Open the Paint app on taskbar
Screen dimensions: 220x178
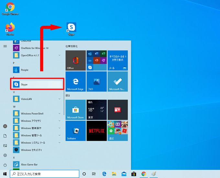point(153,174)
